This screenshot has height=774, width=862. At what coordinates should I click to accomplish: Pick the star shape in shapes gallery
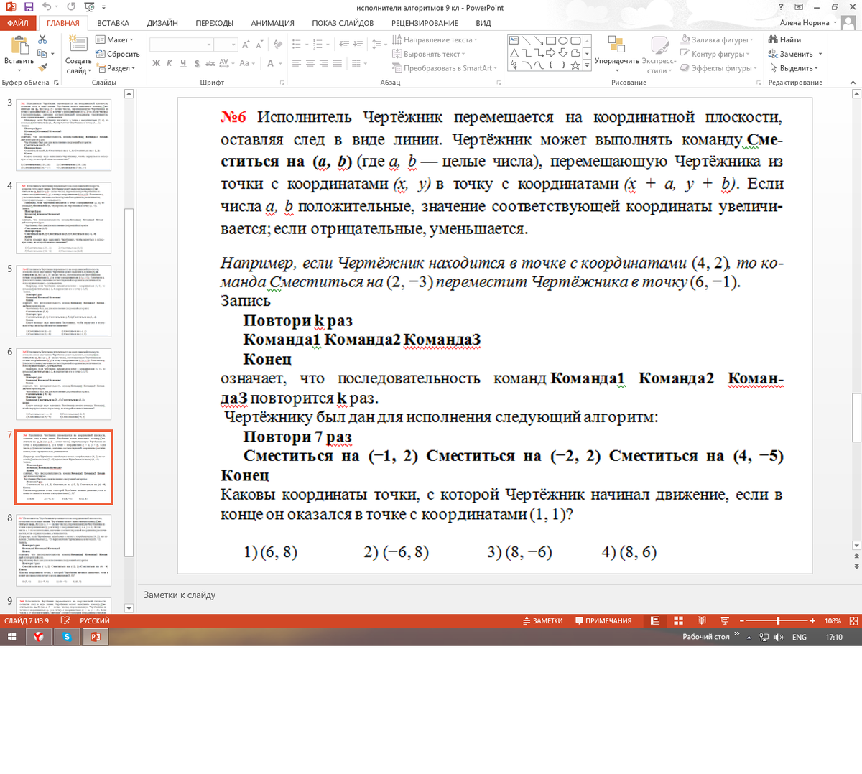point(576,65)
